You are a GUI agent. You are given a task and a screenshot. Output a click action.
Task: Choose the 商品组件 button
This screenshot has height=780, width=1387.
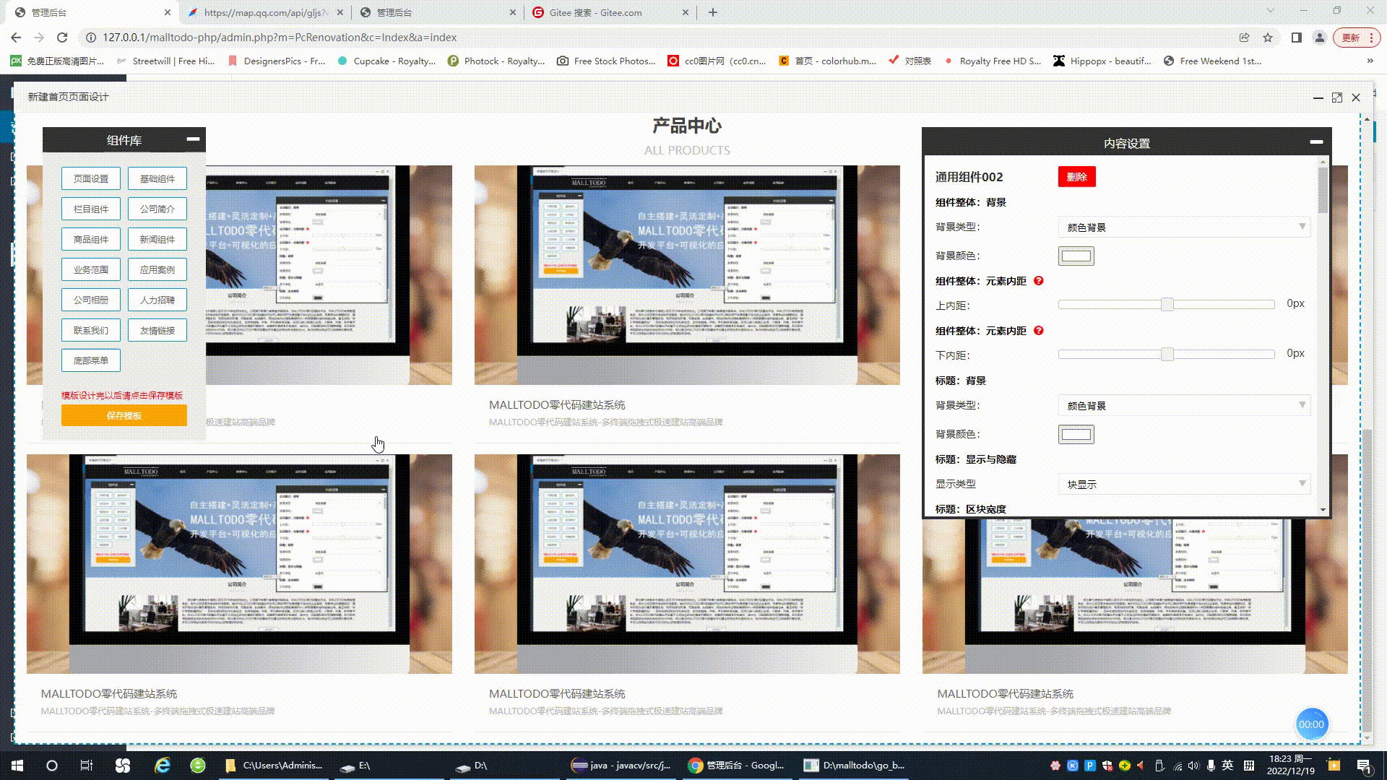[x=91, y=239]
